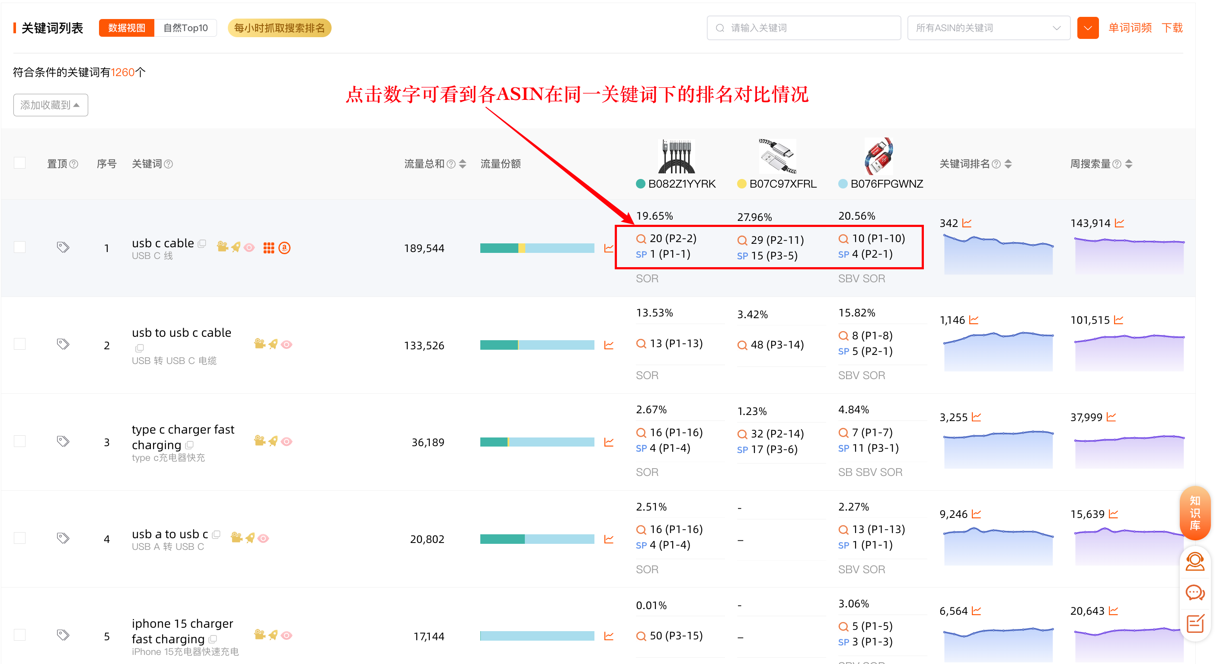
Task: Copy the keyword usb c cable
Action: pos(202,243)
